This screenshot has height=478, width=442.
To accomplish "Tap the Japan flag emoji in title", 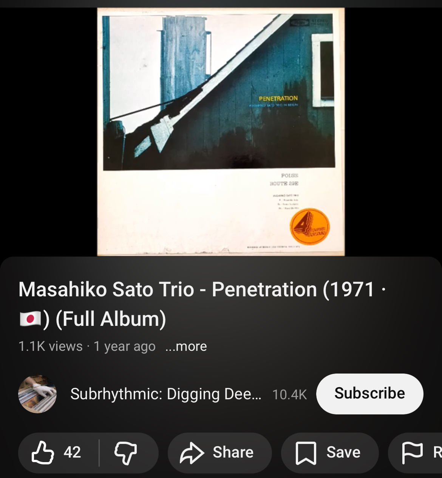I will 30,319.
